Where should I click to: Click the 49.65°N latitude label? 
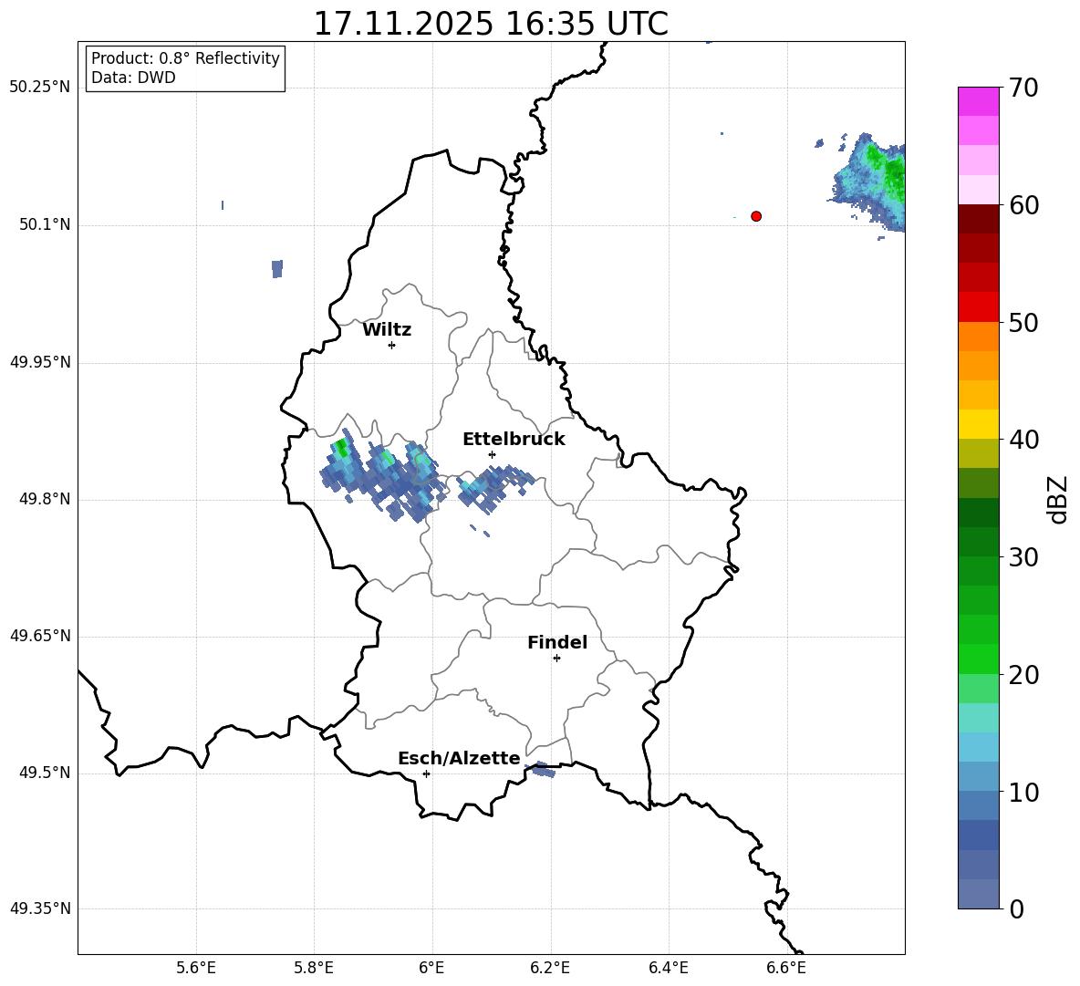[x=40, y=636]
